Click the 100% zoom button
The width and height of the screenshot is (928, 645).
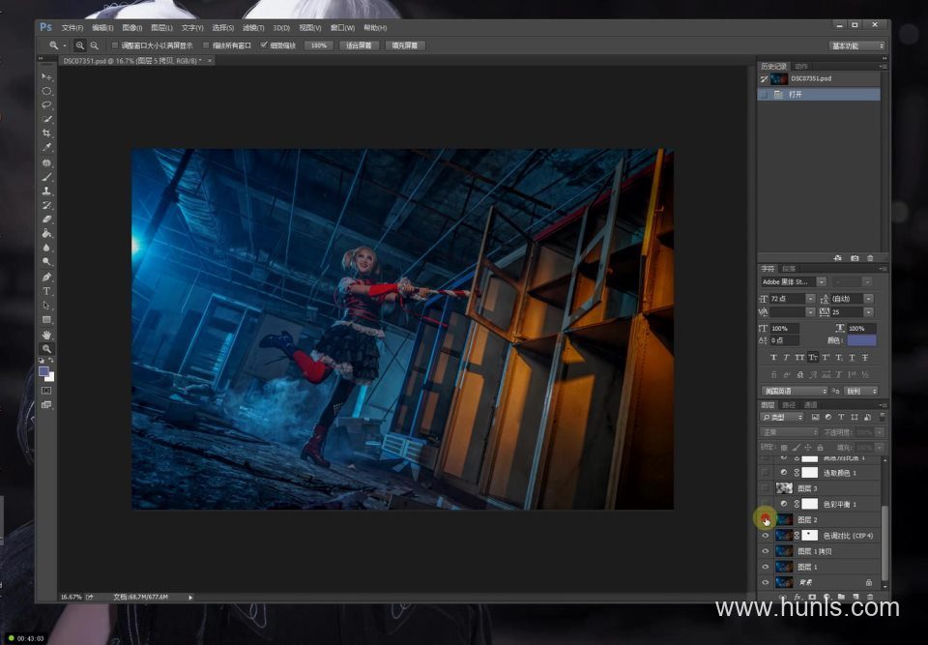click(318, 45)
